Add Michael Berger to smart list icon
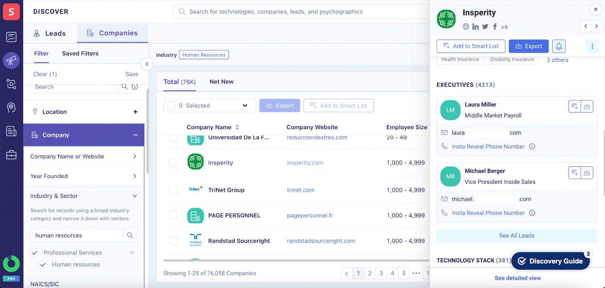The height and width of the screenshot is (288, 605). tap(575, 173)
